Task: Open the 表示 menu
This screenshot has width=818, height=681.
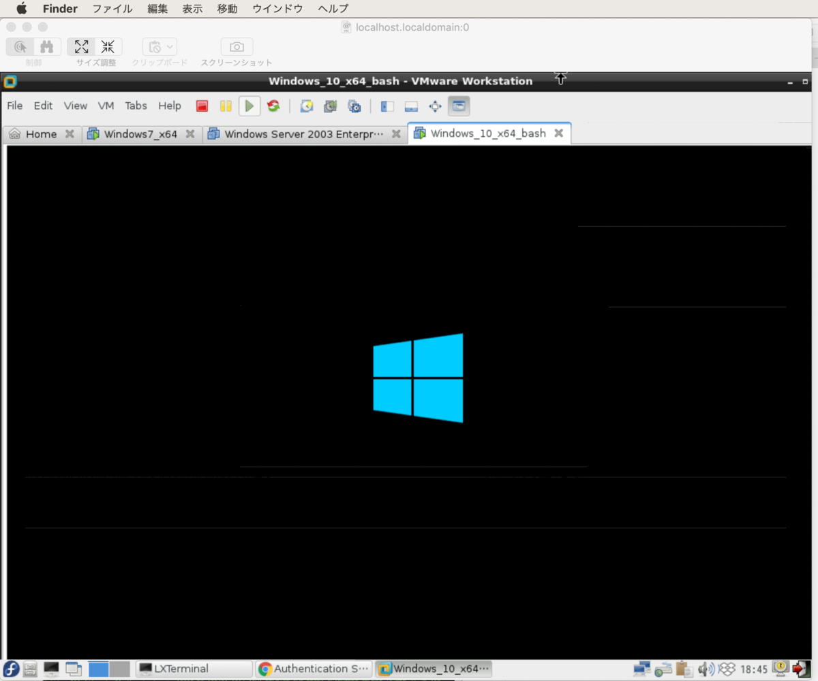Action: point(192,9)
